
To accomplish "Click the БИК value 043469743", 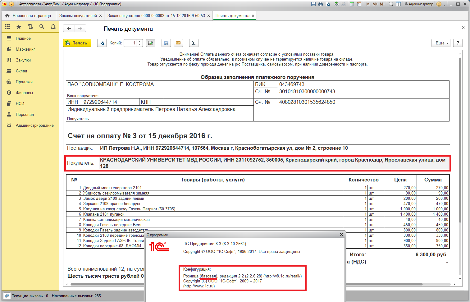I will [x=292, y=84].
